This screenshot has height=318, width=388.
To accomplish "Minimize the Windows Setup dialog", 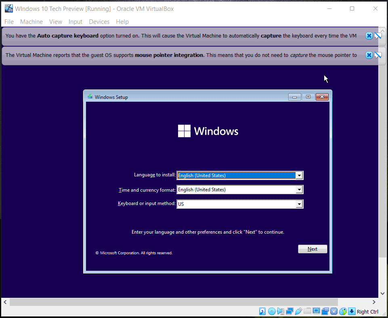I will pyautogui.click(x=294, y=97).
